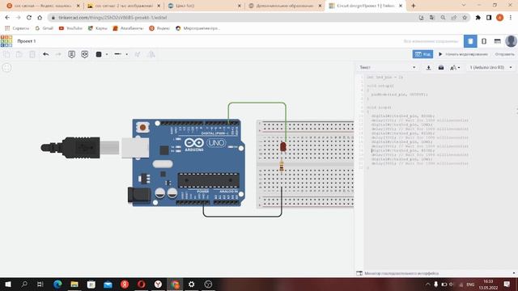
Task: Start simulation with the play button
Action: tap(463, 54)
